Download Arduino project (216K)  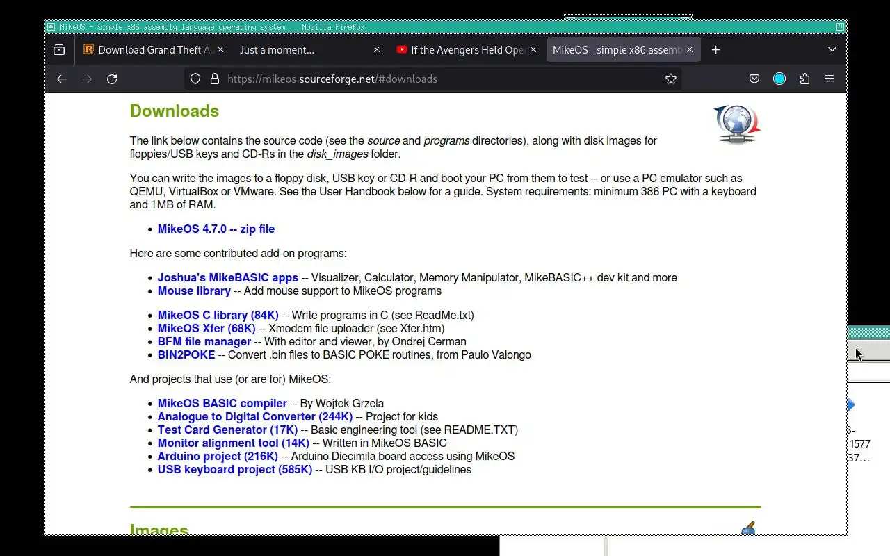pos(218,457)
